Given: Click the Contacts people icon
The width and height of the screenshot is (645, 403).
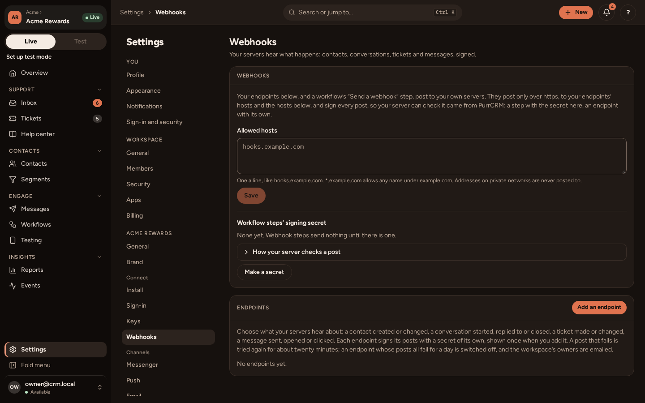Looking at the screenshot, I should coord(13,164).
